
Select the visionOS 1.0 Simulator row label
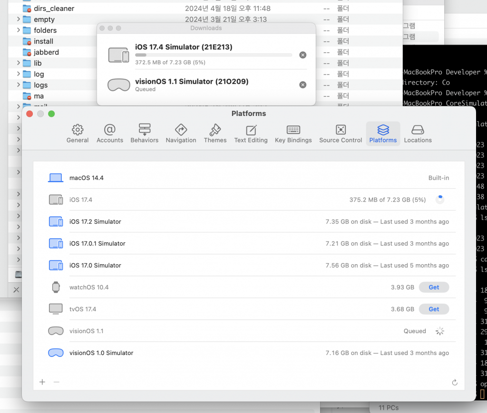click(101, 353)
